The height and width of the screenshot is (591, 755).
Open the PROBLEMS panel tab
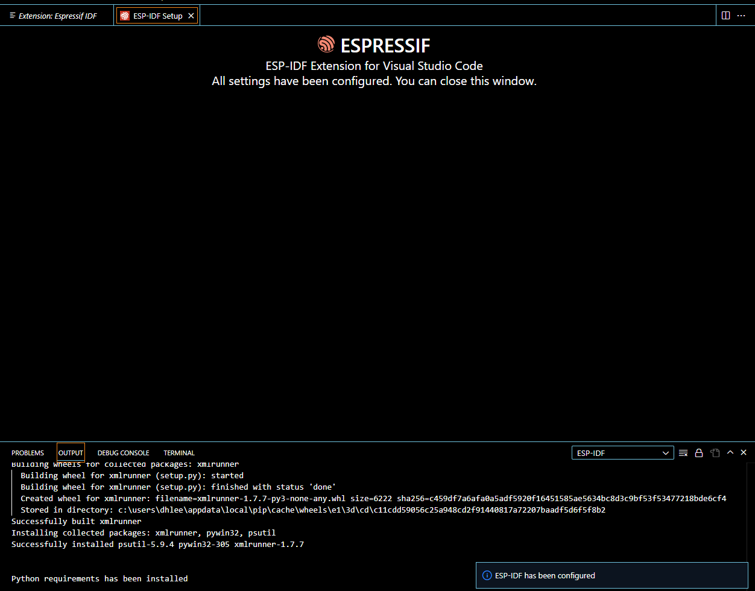point(28,453)
